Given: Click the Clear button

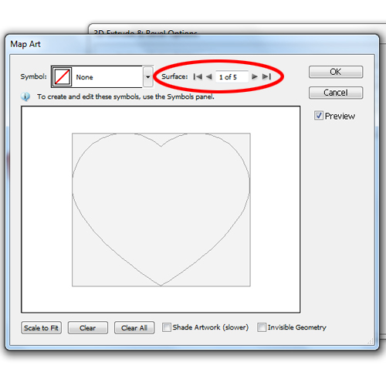Looking at the screenshot, I should click(x=88, y=328).
